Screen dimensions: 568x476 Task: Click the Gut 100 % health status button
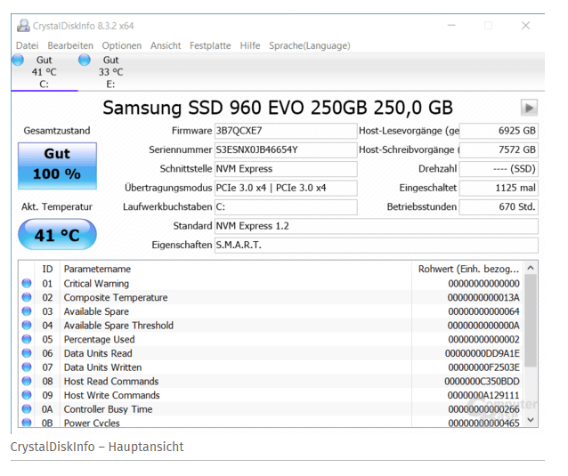(x=57, y=165)
